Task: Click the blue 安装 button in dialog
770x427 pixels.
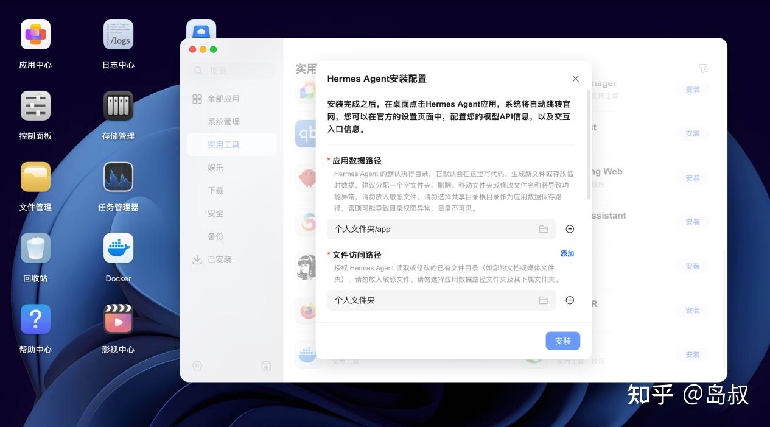Action: 562,341
